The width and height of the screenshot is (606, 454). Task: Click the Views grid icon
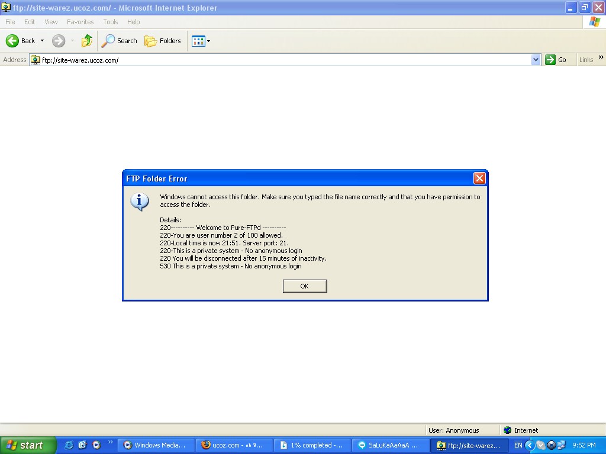coord(198,41)
